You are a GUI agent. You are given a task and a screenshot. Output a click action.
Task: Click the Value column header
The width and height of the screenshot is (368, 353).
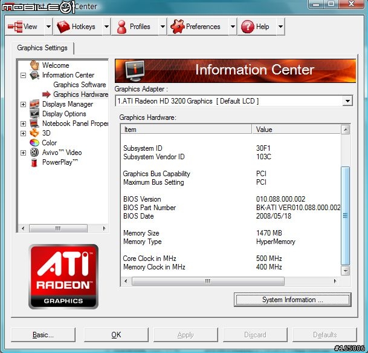click(296, 130)
